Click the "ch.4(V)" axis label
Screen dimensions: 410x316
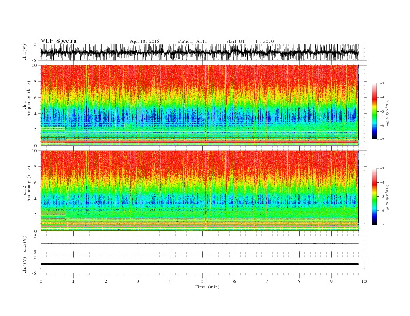(x=25, y=265)
